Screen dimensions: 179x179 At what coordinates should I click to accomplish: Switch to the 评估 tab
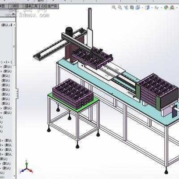[x=16, y=6]
